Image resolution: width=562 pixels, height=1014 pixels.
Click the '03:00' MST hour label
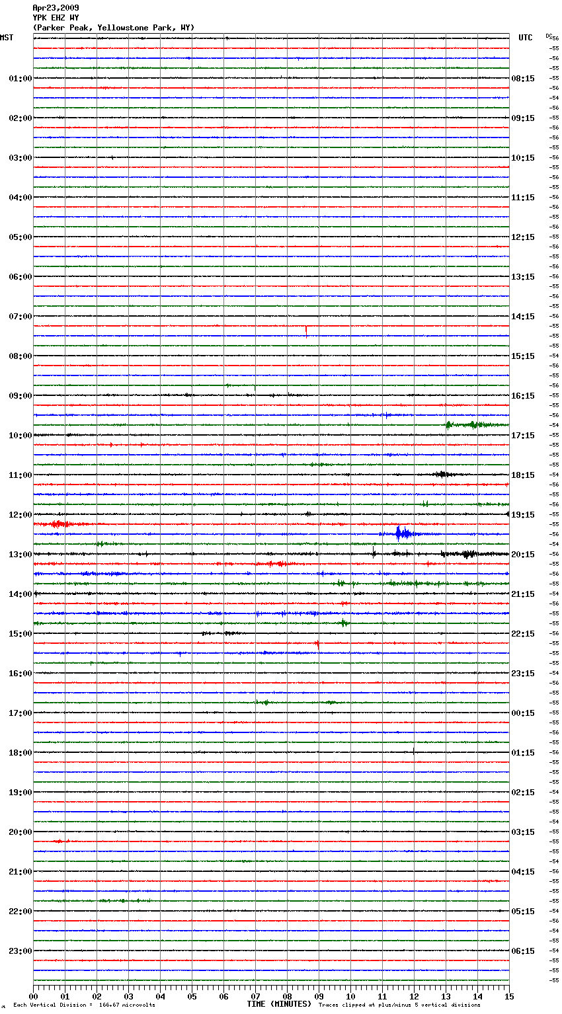(20, 158)
